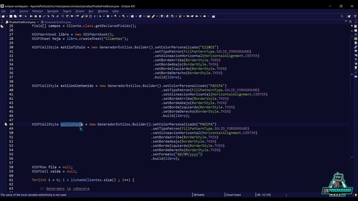Open the Project menu
358x201 pixels.
80,11
